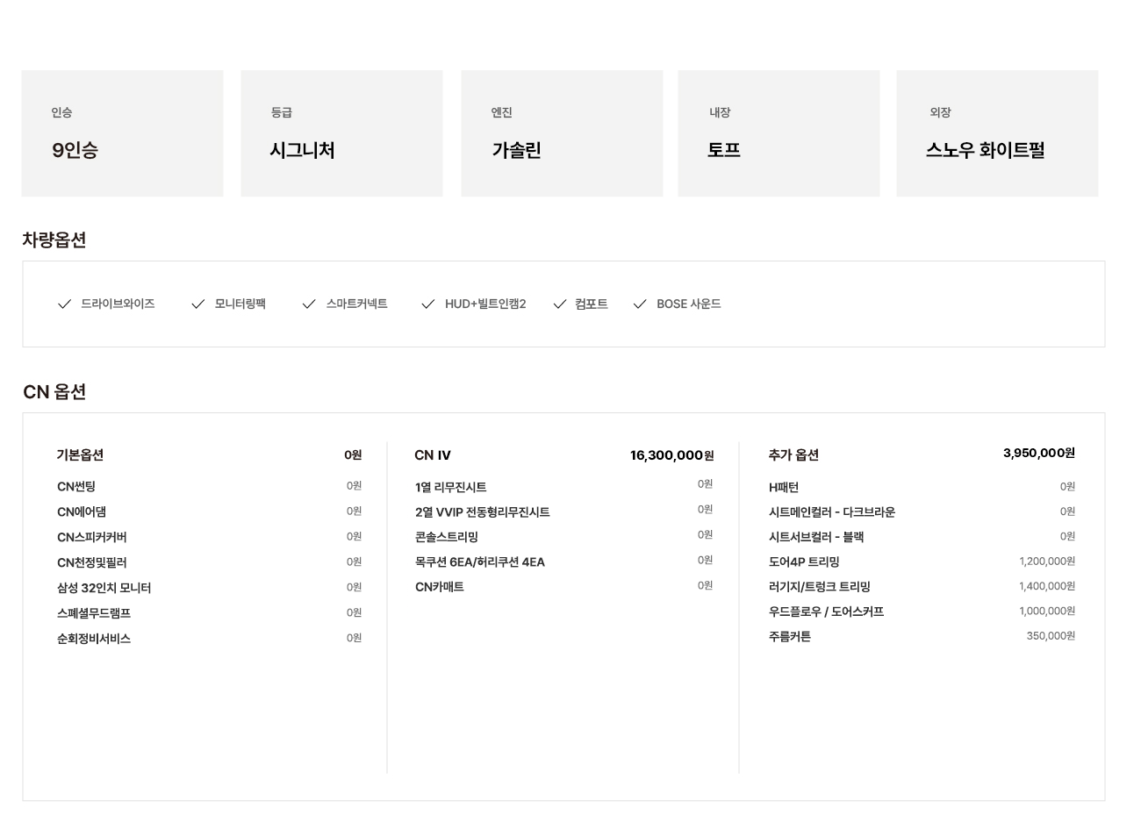Click the CN IV column title
The width and height of the screenshot is (1141, 837).
433,455
